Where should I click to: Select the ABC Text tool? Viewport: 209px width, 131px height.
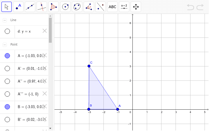pos(112,7)
